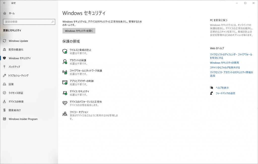
Task: Click the feedback person icon
Action: [211, 93]
